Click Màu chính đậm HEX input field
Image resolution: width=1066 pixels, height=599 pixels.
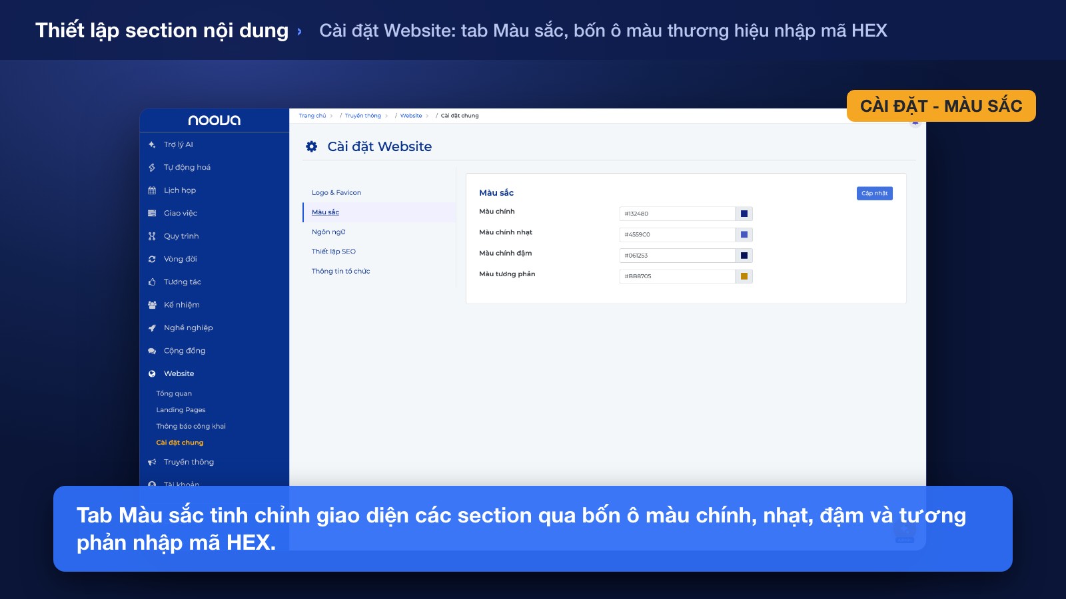point(677,256)
